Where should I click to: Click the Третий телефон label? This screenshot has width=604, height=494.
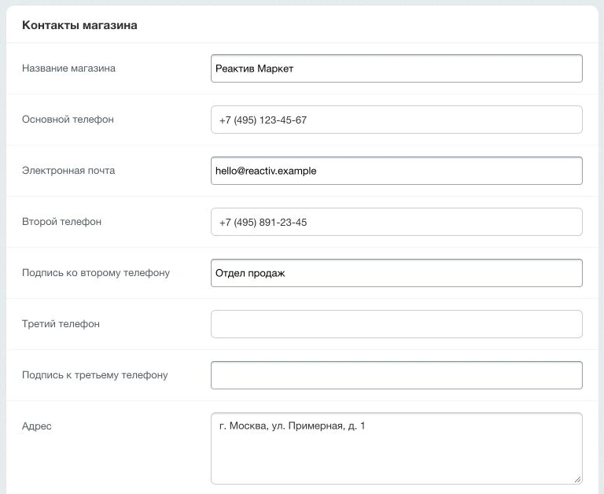(61, 323)
